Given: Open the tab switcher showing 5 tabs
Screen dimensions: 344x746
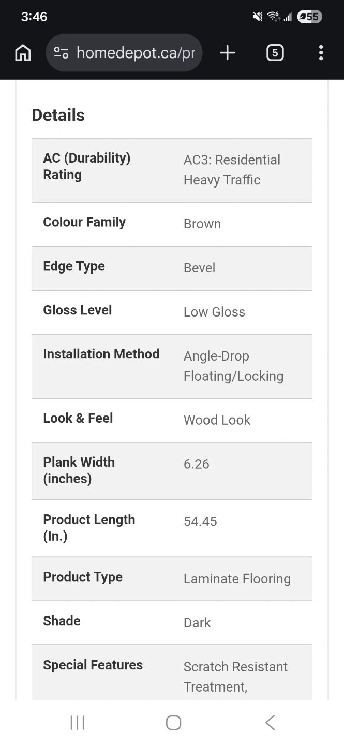Looking at the screenshot, I should coord(275,53).
